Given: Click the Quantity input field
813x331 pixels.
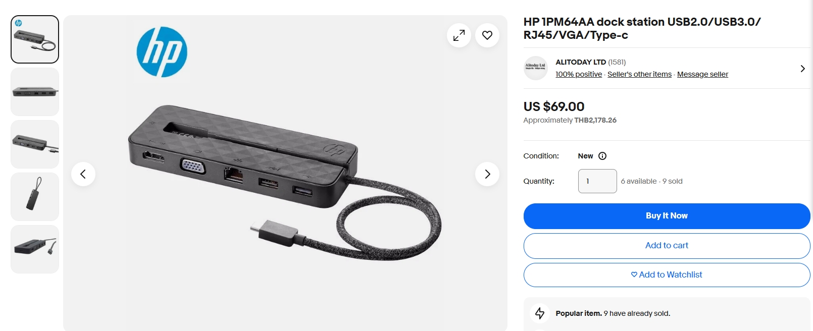Looking at the screenshot, I should [597, 181].
